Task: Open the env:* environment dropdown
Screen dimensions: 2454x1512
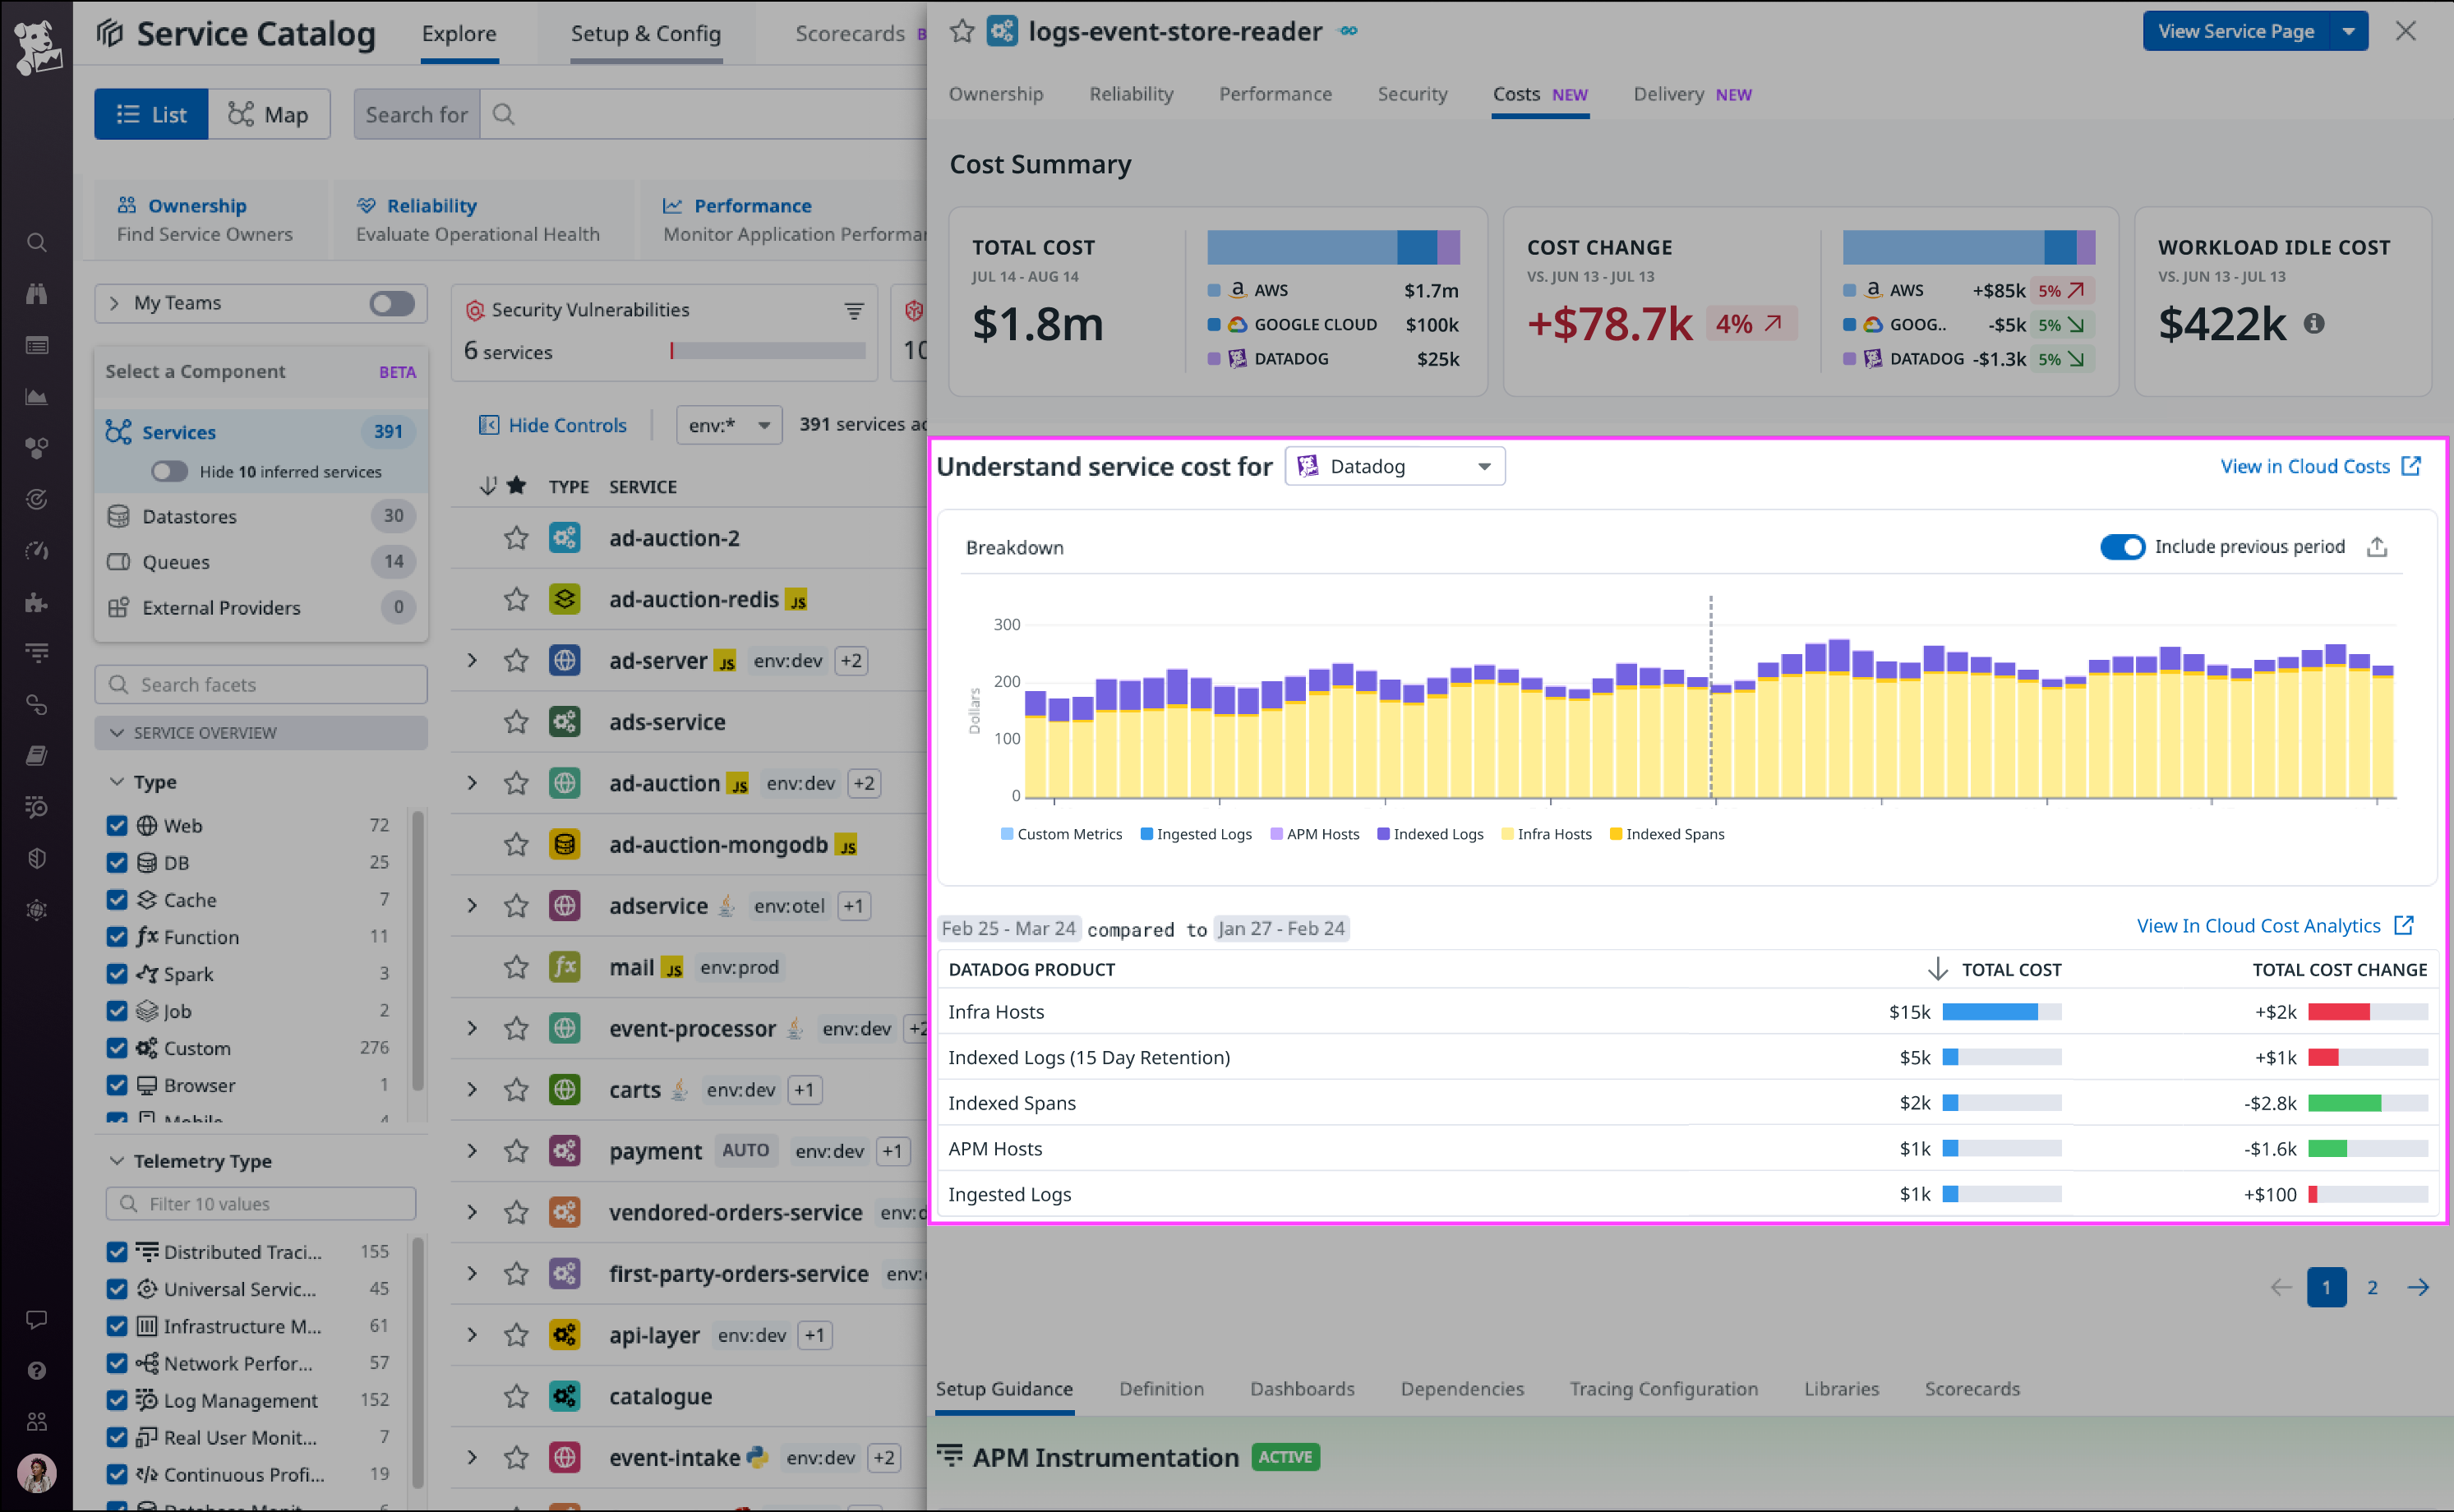Action: (x=728, y=424)
